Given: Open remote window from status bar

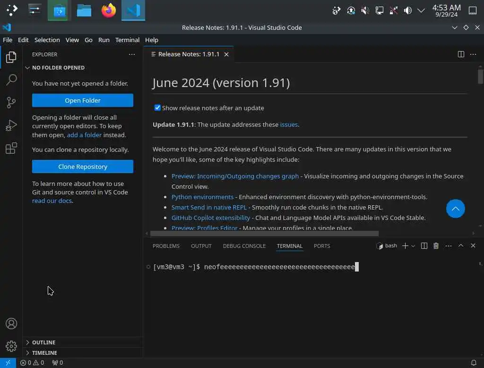Looking at the screenshot, I should point(8,363).
